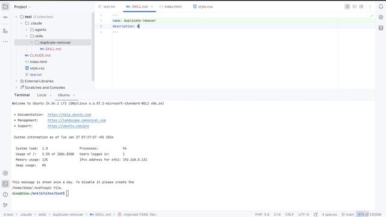Click the green inspection checkmark widget
Image resolution: width=386 pixels, height=217 pixels.
click(372, 16)
